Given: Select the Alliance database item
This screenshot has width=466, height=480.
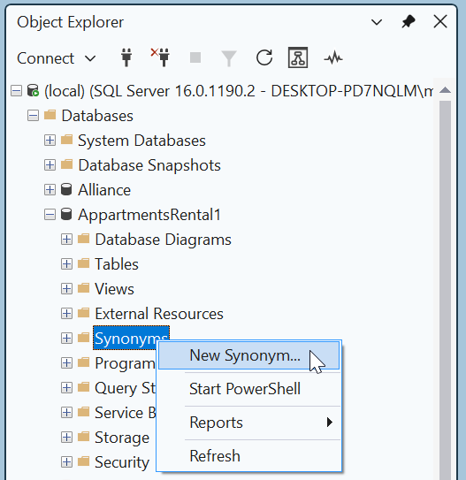Looking at the screenshot, I should click(x=104, y=190).
